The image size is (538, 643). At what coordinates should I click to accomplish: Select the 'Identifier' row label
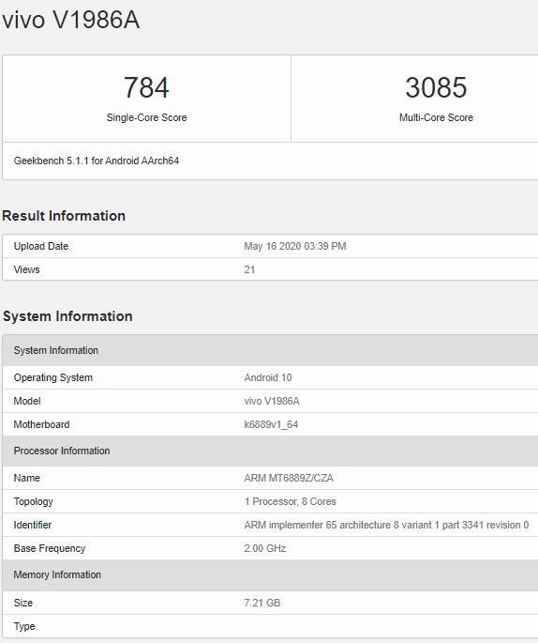click(x=33, y=525)
